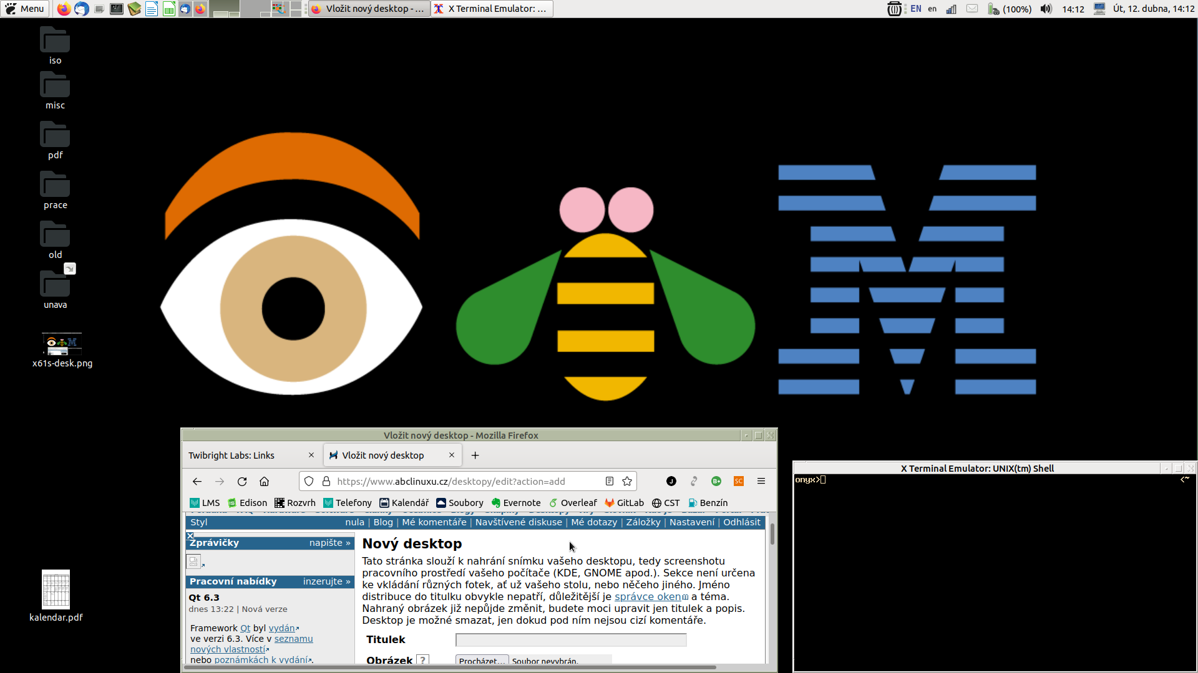Screen dimensions: 1198x673
Task: Focus the Firefox URL address field
Action: [x=468, y=481]
